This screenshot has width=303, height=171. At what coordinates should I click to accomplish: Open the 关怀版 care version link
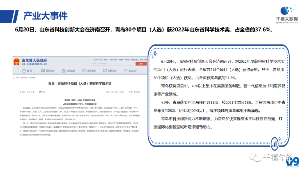[127, 60]
